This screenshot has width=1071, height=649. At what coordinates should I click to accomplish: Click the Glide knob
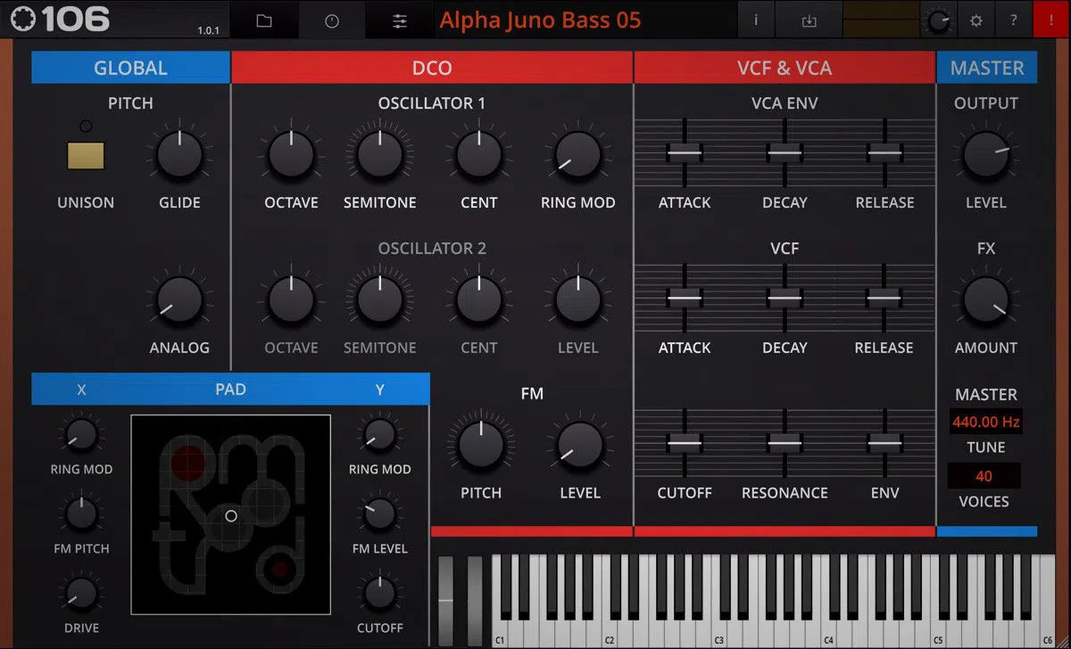coord(179,155)
